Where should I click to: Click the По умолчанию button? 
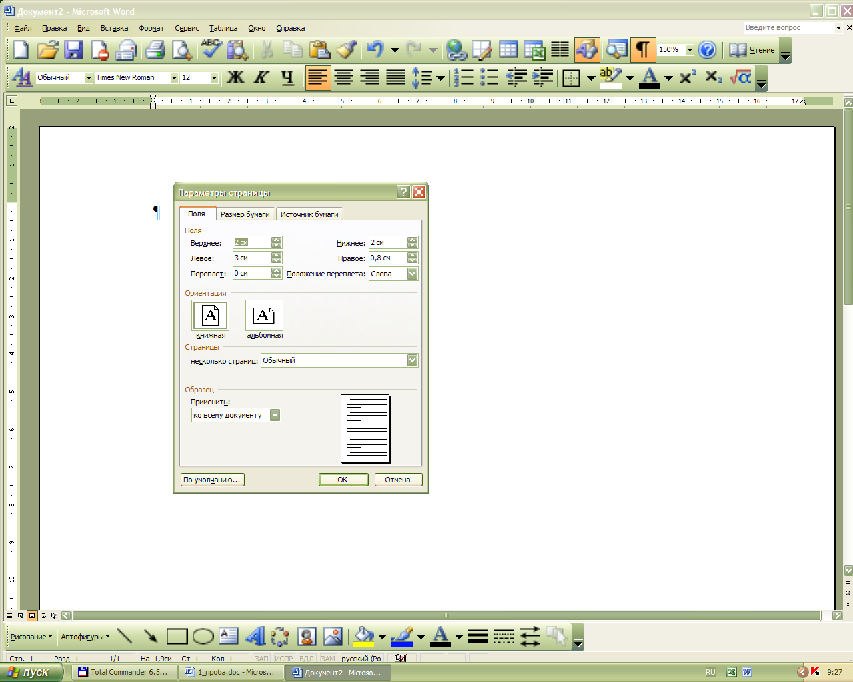pyautogui.click(x=212, y=480)
